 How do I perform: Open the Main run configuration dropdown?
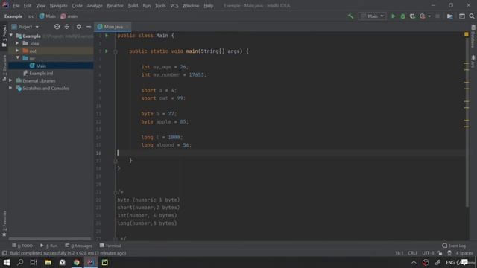point(372,16)
